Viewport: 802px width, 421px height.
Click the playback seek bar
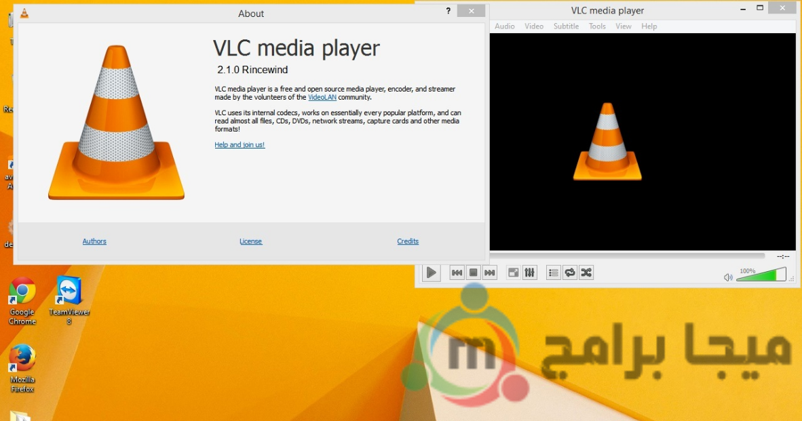pyautogui.click(x=627, y=256)
